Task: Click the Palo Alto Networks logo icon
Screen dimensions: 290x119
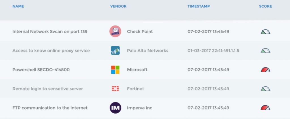Action: pos(115,50)
